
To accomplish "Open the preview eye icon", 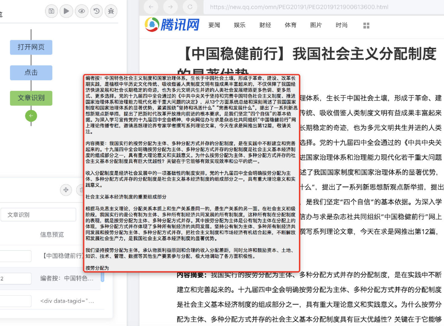I will tap(81, 11).
